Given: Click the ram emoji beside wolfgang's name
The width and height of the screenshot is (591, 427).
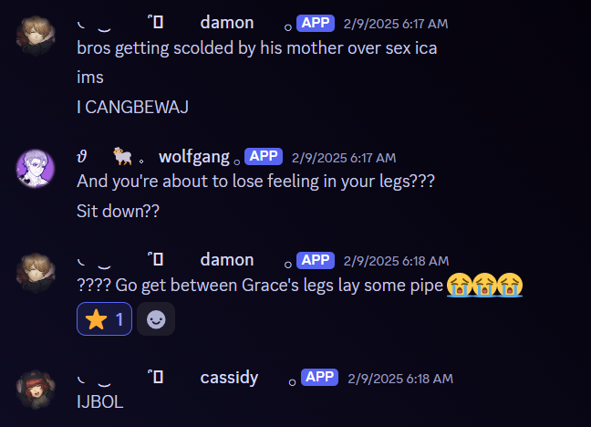Looking at the screenshot, I should tap(122, 156).
